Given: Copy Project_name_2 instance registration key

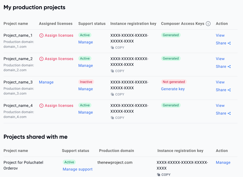Looking at the screenshot, I should 118,71.
